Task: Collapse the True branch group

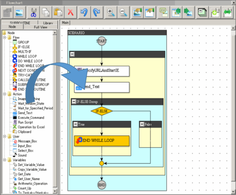Action: click(76, 124)
